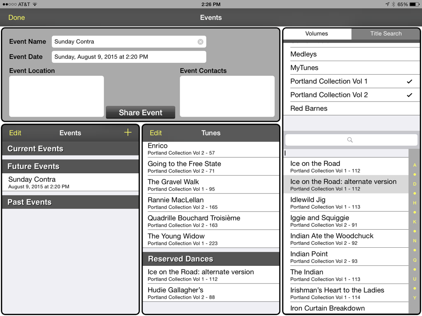Tap the Past Events section header
This screenshot has width=422, height=316.
coord(70,202)
